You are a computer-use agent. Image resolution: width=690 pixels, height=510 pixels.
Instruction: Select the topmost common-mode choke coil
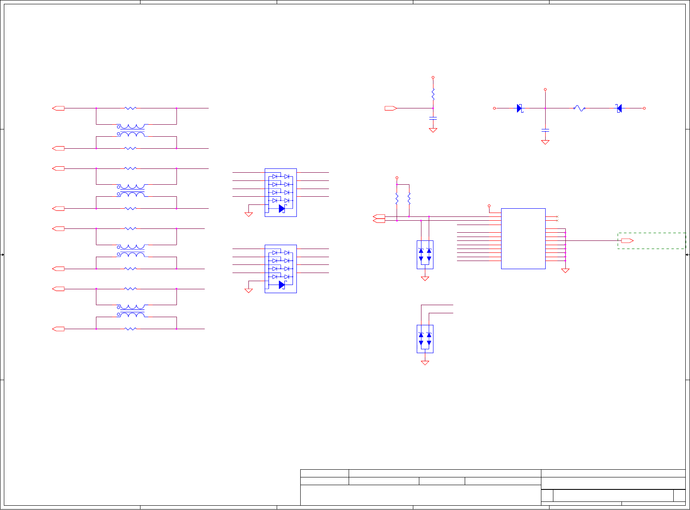(131, 130)
